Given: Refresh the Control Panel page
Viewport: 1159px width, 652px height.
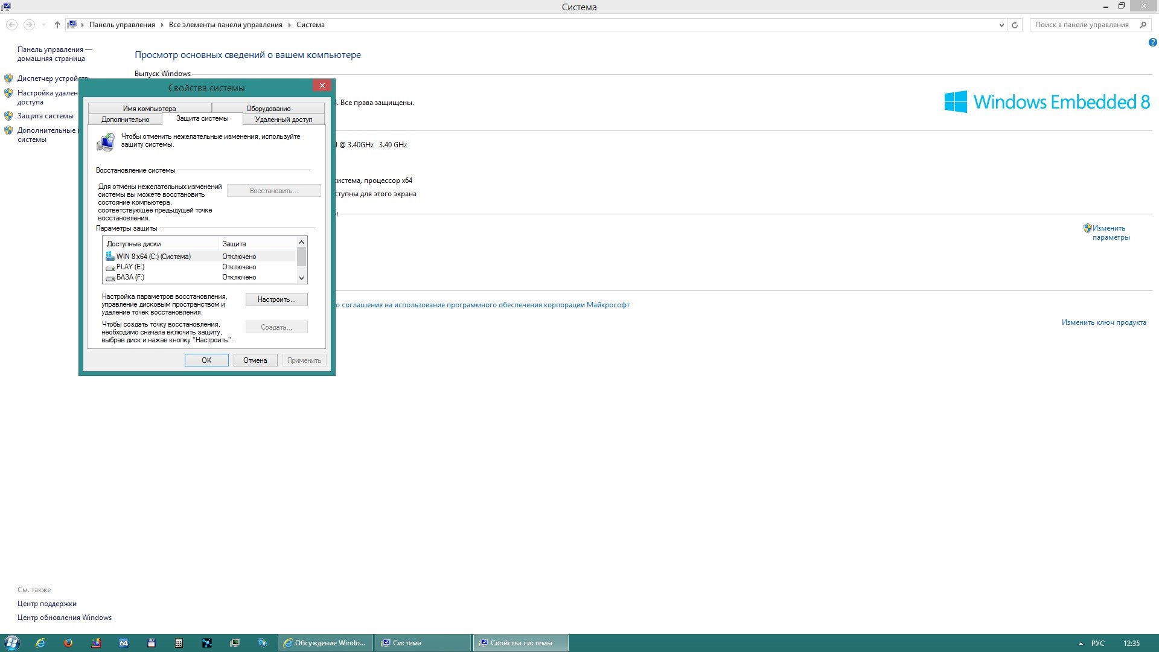Looking at the screenshot, I should point(1015,25).
